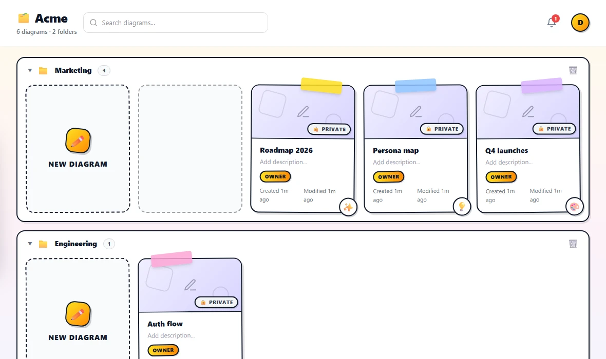Image resolution: width=606 pixels, height=359 pixels.
Task: Click the Owner badge on Auth flow
Action: pos(163,350)
